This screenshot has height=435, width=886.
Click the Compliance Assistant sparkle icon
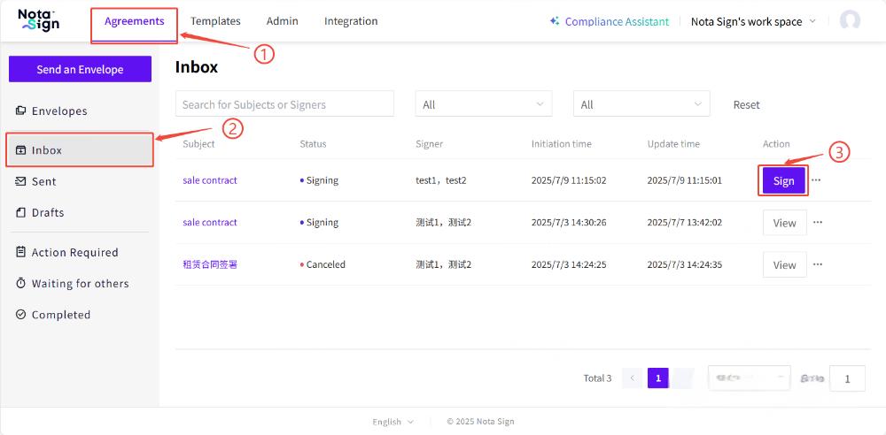[555, 21]
